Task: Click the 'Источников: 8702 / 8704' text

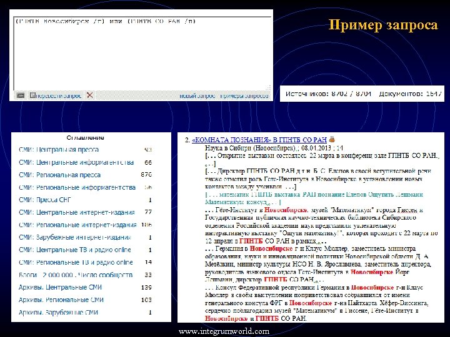Action: 328,94
